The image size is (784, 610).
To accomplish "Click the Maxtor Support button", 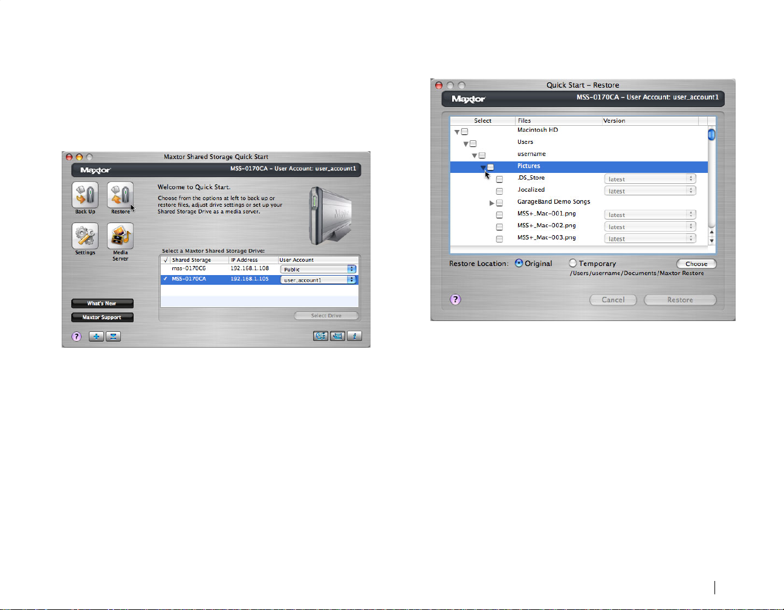I will pos(102,317).
